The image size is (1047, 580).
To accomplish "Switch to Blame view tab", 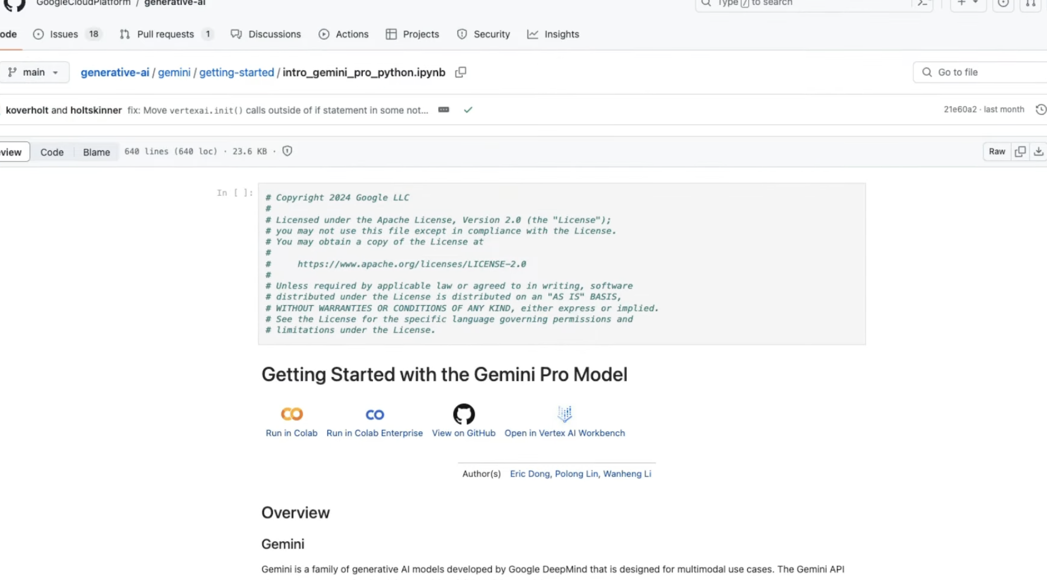I will click(x=97, y=152).
